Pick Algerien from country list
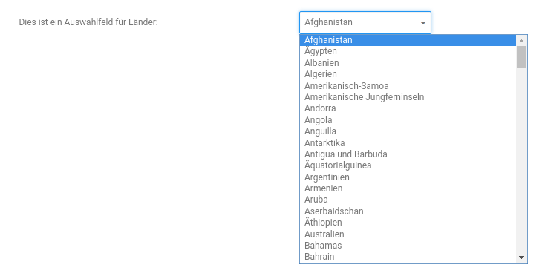 408,74
